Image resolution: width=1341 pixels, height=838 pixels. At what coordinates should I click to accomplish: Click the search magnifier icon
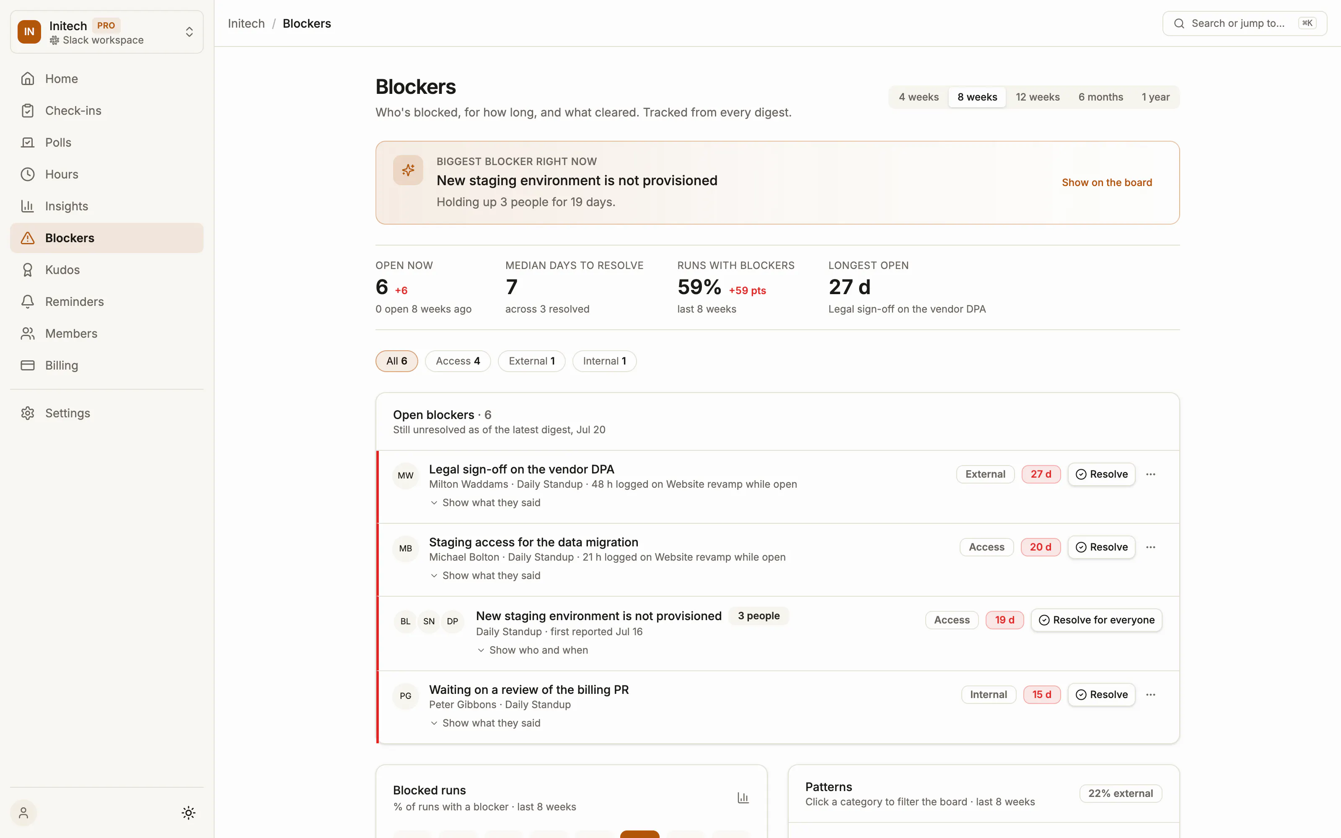pos(1179,23)
